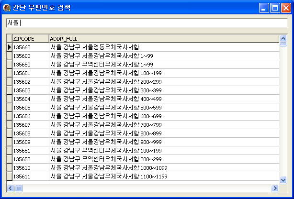This screenshot has width=294, height=199.
Task: Click address 서울강남우체국사서함 900~999
Action: pos(164,142)
